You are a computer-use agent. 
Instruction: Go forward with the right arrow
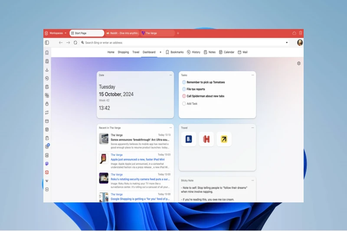68,42
